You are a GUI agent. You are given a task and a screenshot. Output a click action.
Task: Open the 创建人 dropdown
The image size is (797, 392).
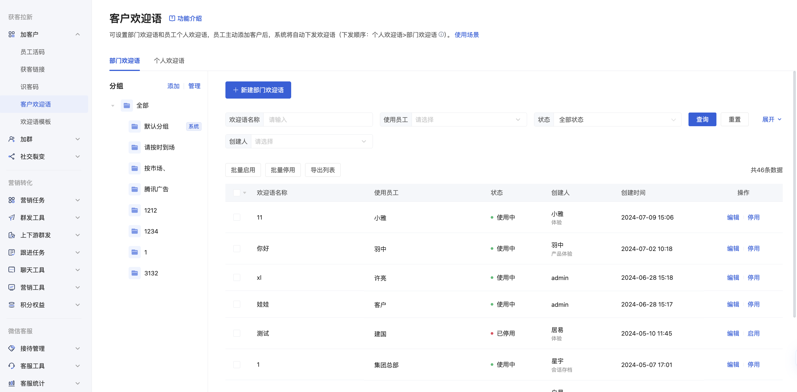pos(312,141)
